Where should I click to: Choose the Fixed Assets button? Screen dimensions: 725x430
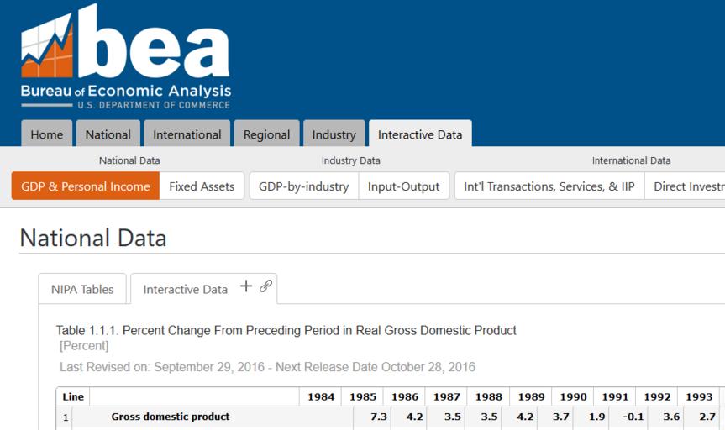point(202,186)
